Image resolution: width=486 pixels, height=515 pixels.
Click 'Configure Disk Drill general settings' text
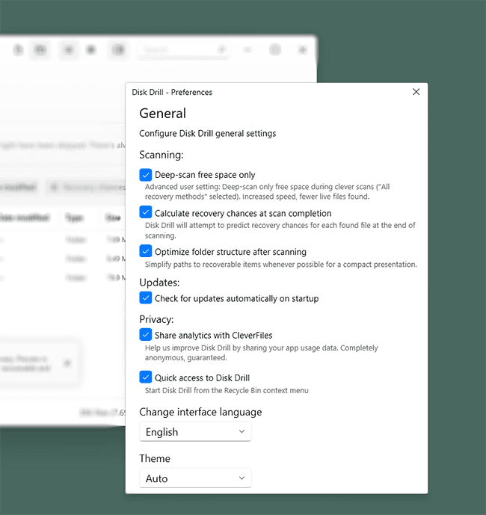[x=208, y=133]
